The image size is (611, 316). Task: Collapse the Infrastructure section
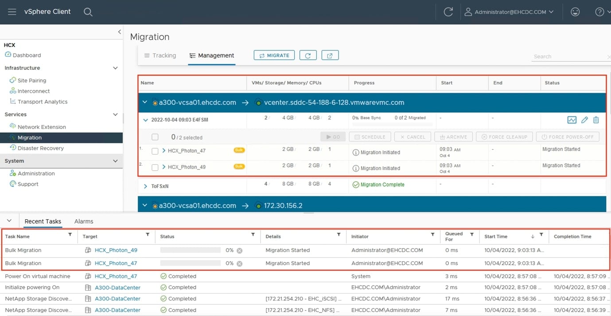115,68
